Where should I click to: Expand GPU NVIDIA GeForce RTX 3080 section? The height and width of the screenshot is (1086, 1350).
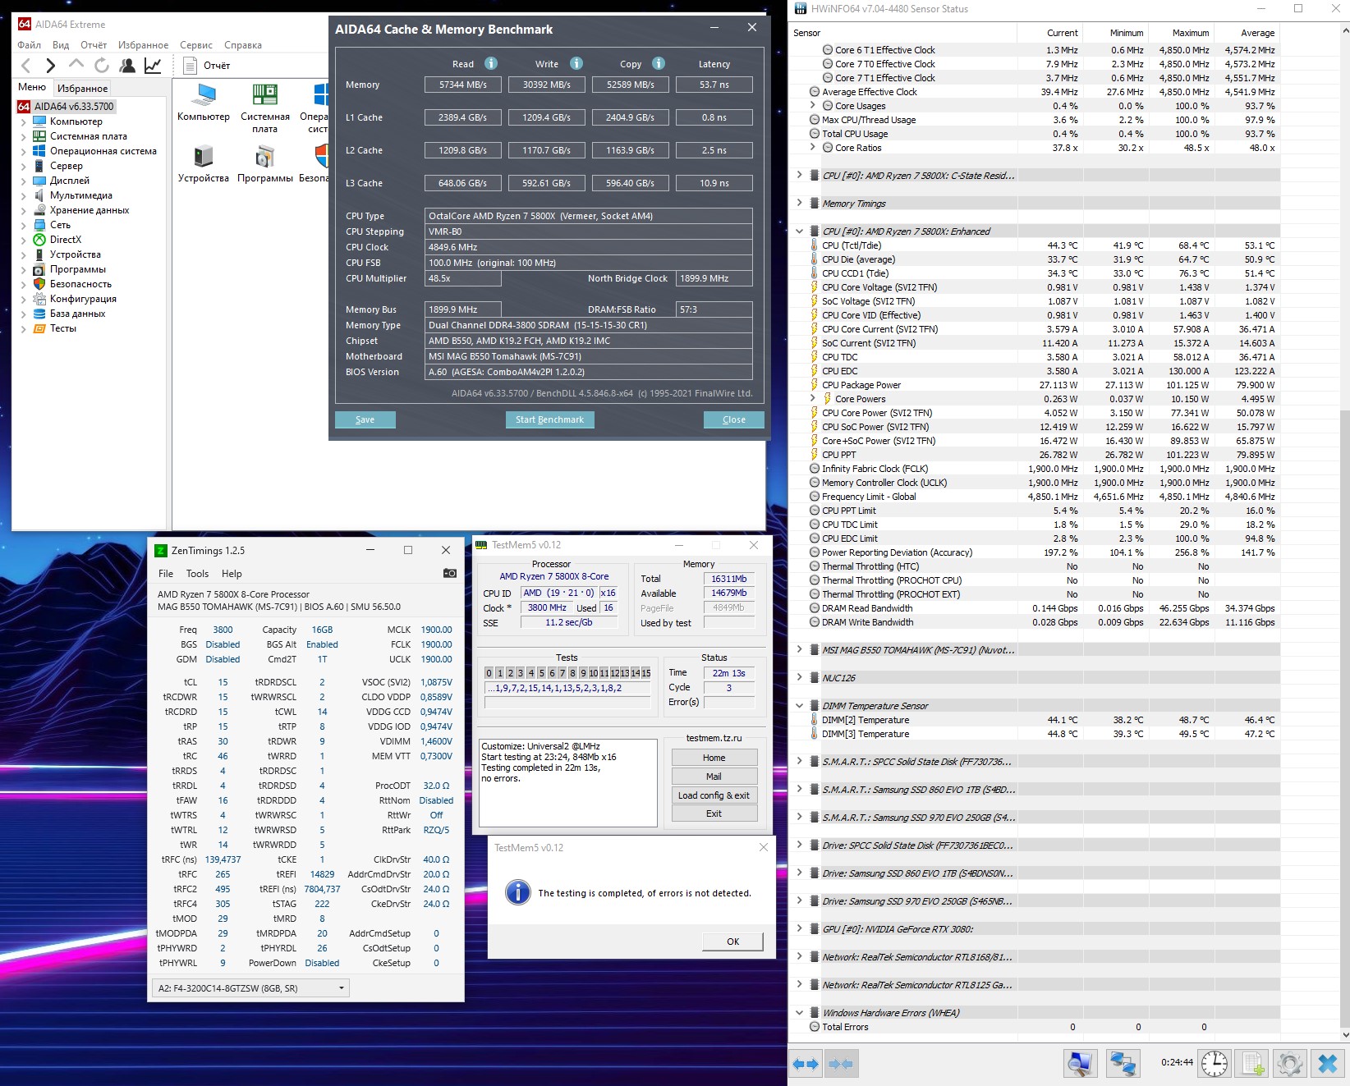799,928
